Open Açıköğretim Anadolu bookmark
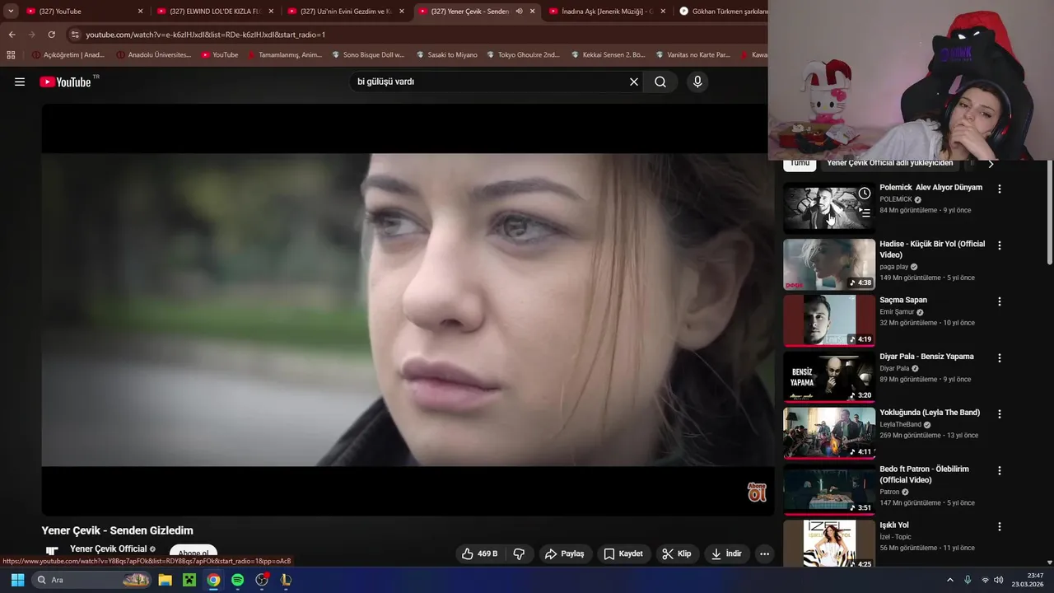This screenshot has width=1054, height=593. tap(68, 55)
